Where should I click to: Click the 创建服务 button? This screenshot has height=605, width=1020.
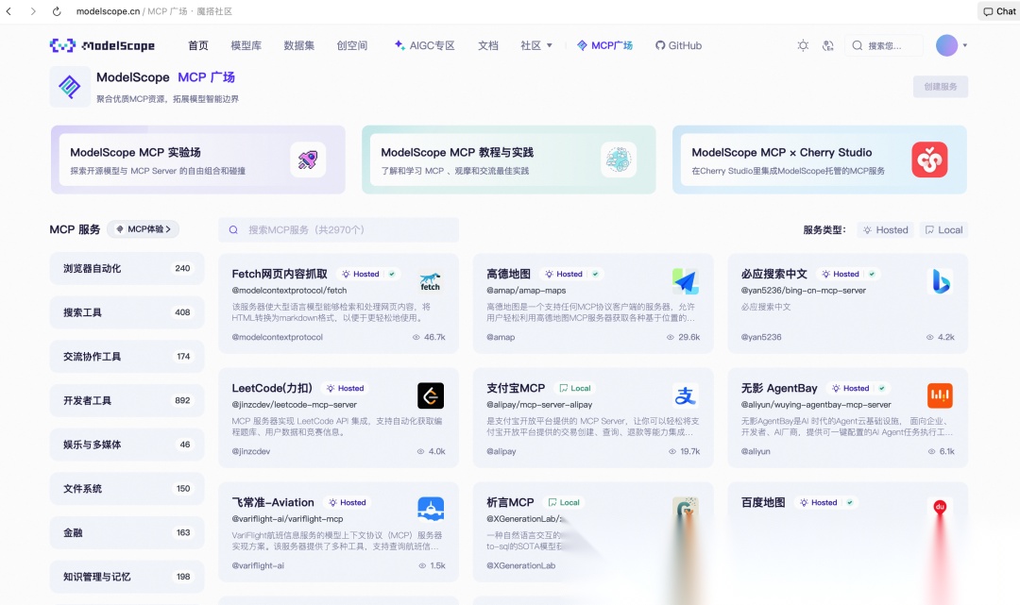[x=940, y=87]
